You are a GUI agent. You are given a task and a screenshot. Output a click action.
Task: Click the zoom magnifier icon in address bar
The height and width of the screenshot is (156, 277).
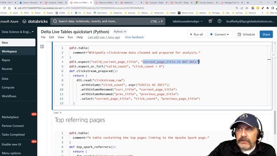point(237,8)
